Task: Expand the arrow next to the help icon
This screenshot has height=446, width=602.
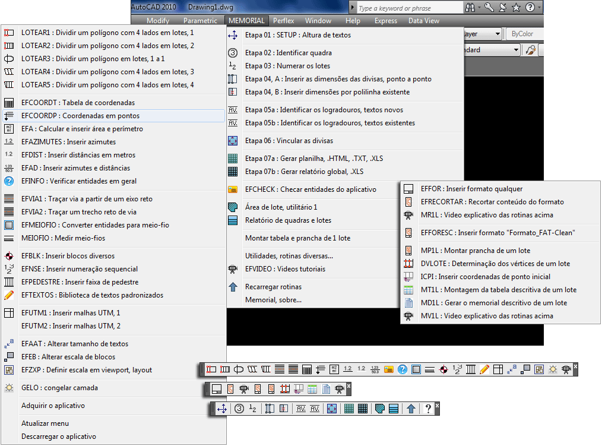Action: (x=539, y=7)
